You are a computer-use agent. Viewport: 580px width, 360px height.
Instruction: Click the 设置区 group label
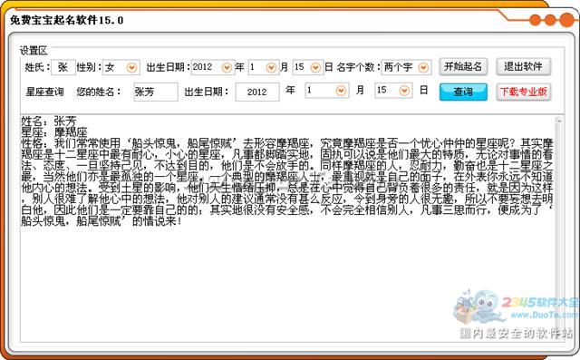pyautogui.click(x=34, y=50)
